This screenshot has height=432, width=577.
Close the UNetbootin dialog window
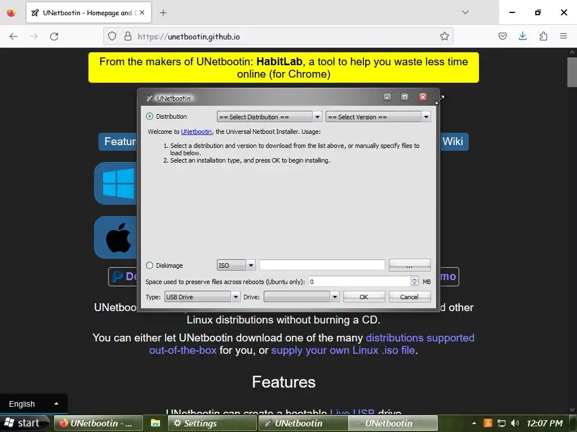423,97
